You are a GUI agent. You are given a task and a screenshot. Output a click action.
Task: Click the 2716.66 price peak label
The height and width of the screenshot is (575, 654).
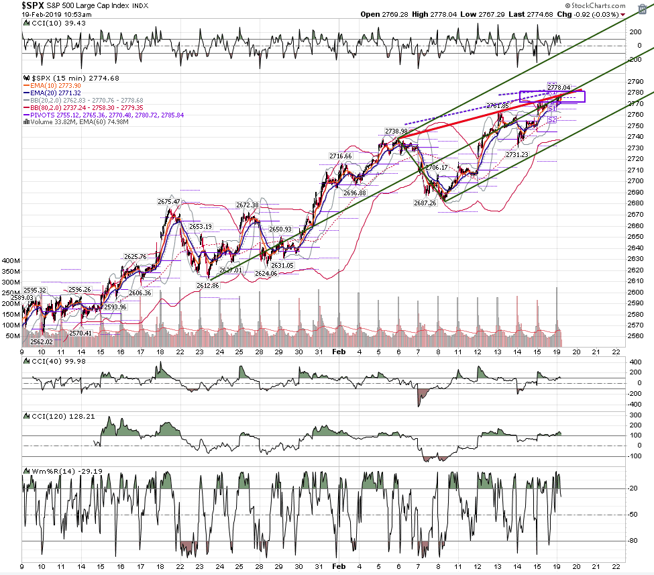tap(341, 156)
